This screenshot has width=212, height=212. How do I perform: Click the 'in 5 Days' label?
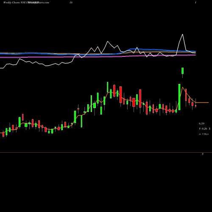pos(204,134)
